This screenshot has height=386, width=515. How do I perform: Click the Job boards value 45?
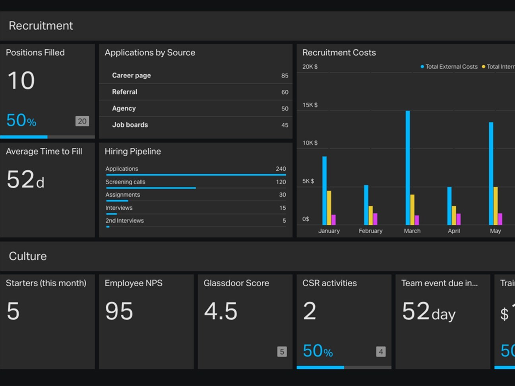coord(285,125)
